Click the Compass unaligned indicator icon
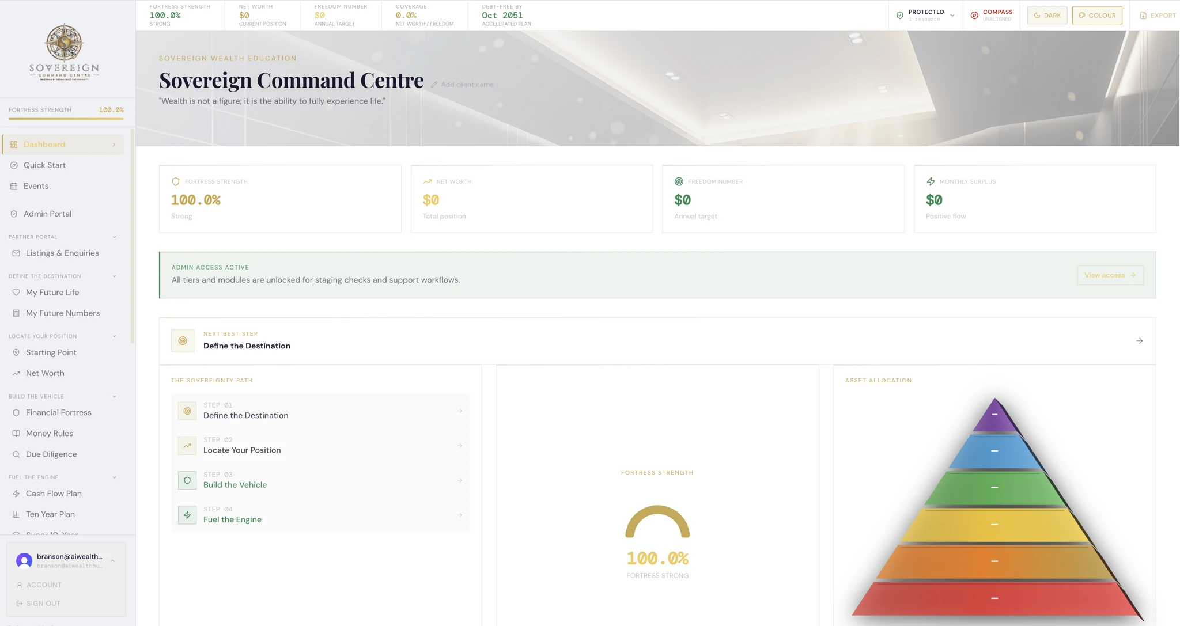Viewport: 1180px width, 626px height. tap(974, 16)
